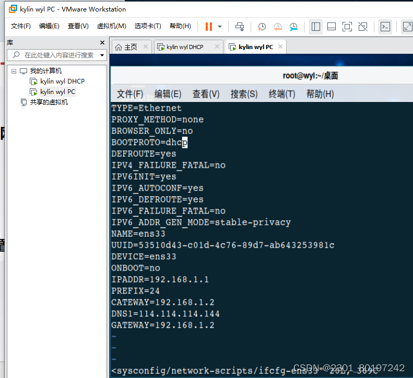
Task: Close the kylin wyl DHCP tab
Action: [217, 46]
